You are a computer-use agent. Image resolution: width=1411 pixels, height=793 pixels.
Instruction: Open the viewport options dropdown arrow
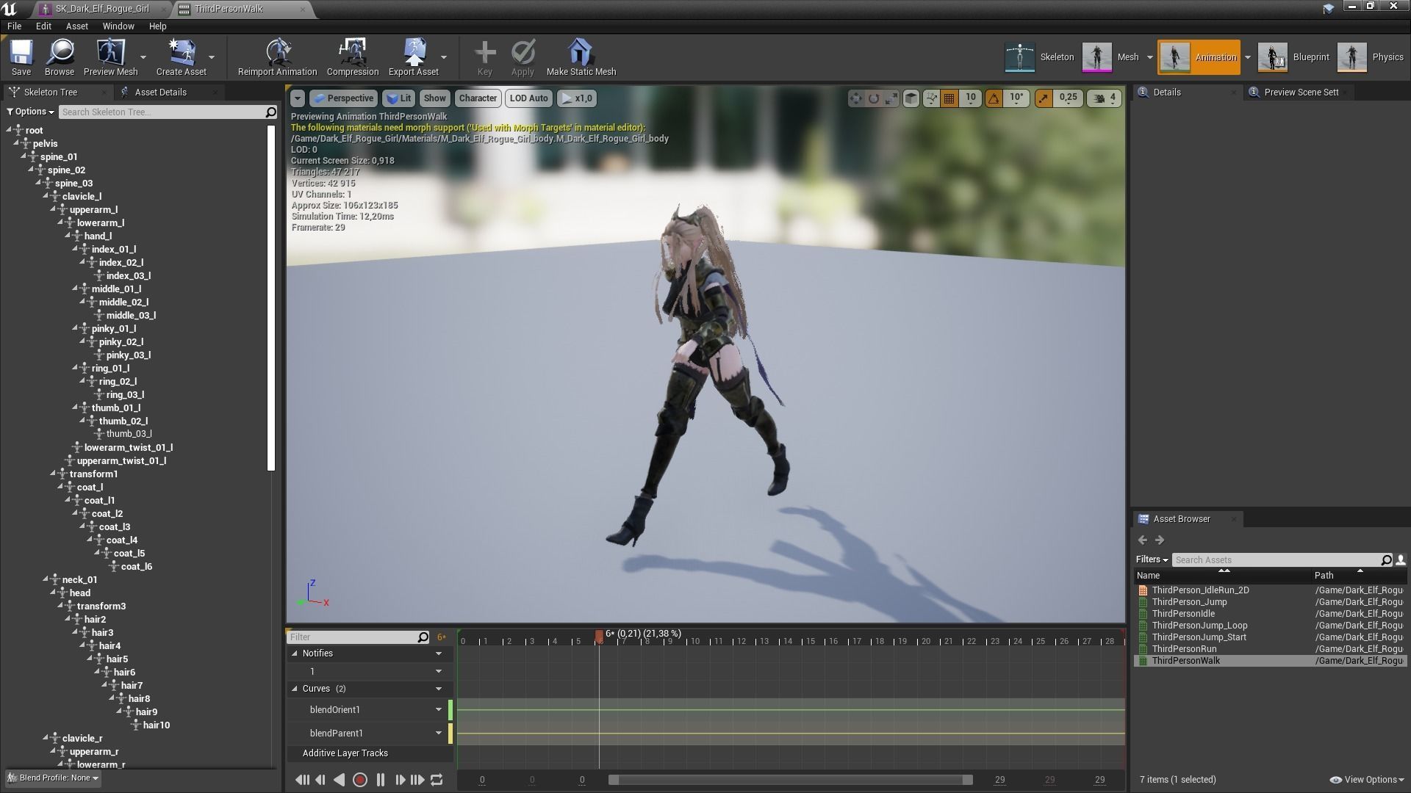pyautogui.click(x=298, y=98)
